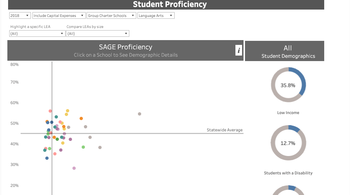Click the topmost pink dot near 56%
Viewport: 350px width, 195px height.
(50, 111)
